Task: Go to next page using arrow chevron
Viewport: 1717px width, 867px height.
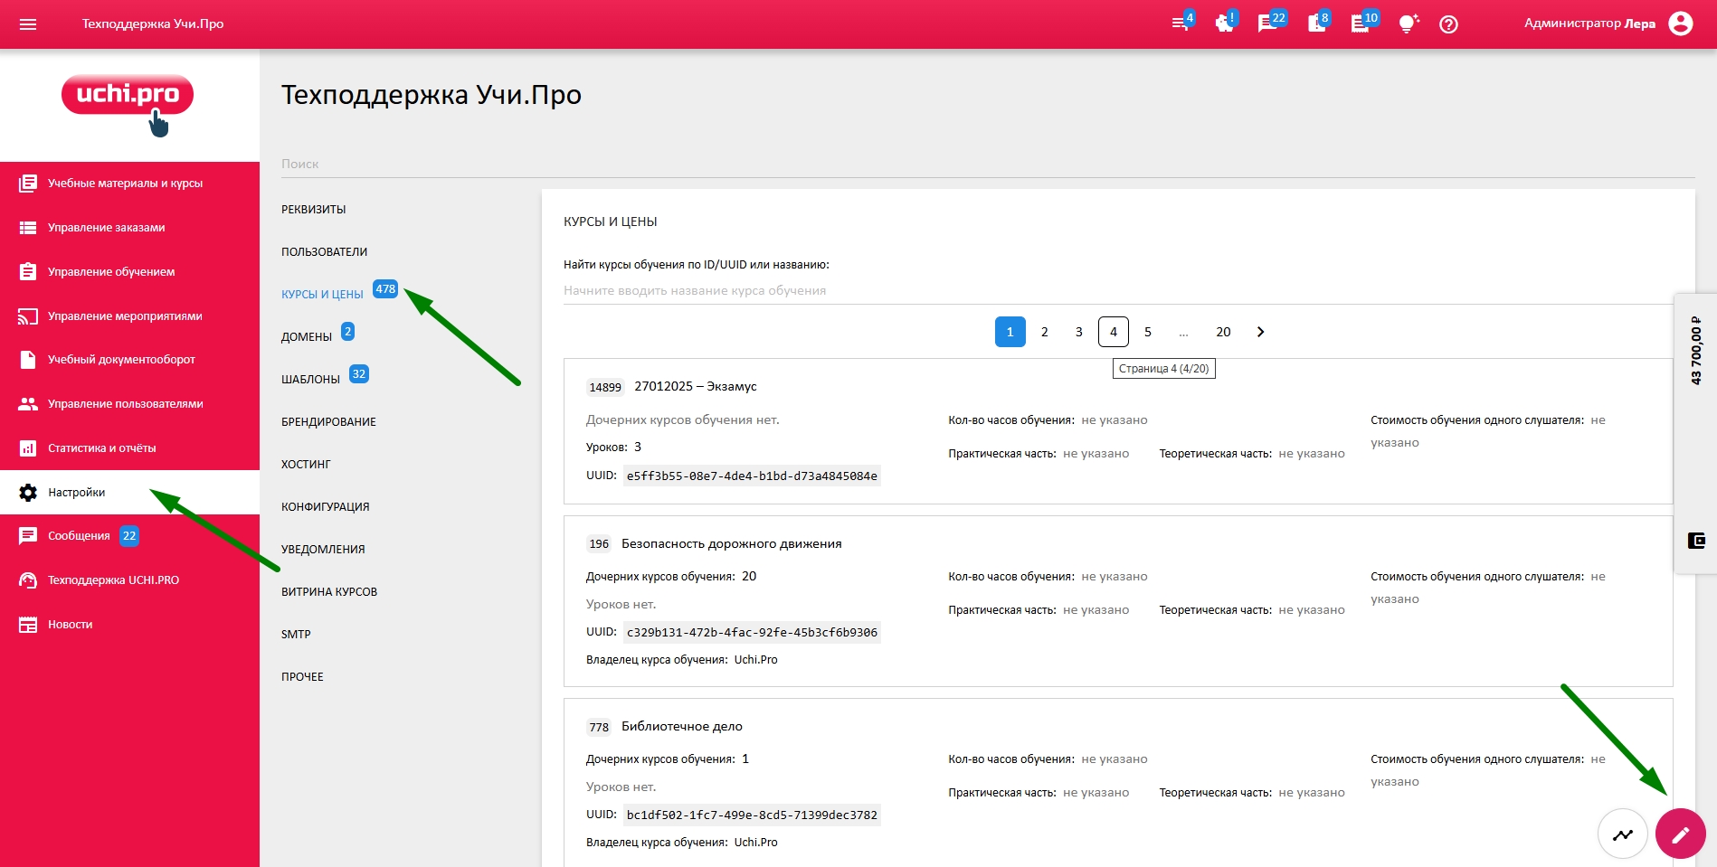Action: click(1260, 332)
